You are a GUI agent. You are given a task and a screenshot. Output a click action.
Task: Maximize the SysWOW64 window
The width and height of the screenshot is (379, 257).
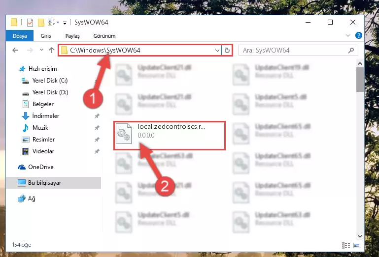point(330,22)
